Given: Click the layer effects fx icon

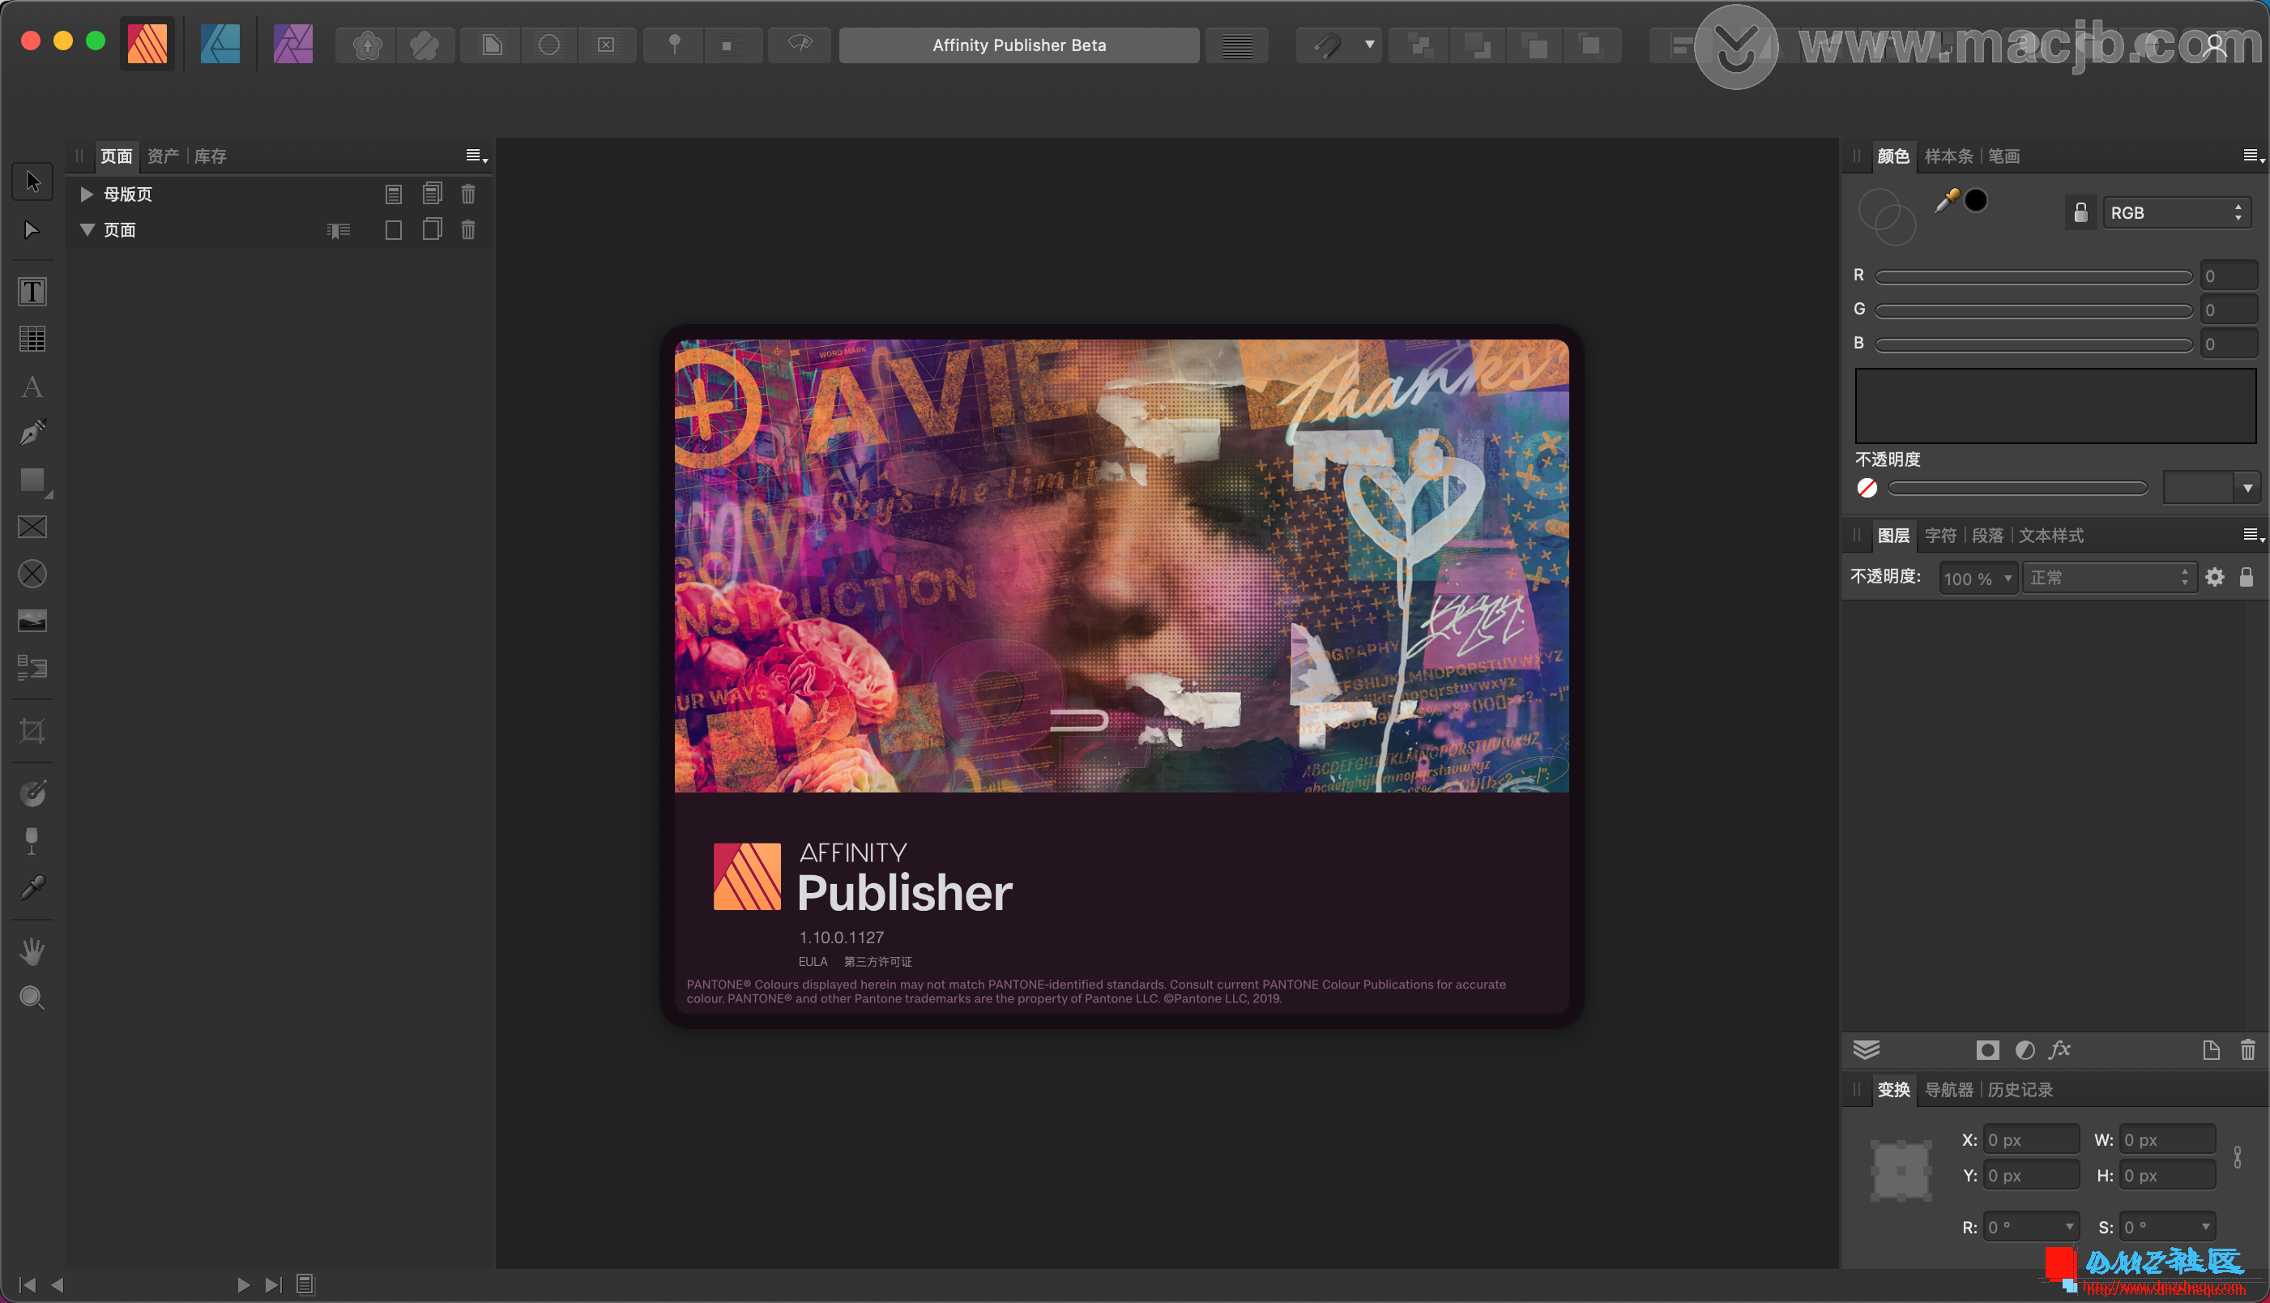Looking at the screenshot, I should 2060,1049.
